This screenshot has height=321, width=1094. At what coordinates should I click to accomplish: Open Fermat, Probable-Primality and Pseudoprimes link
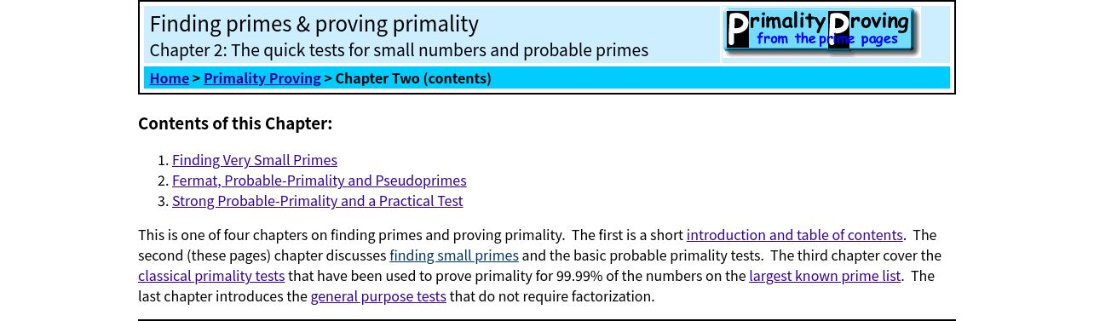tap(320, 181)
